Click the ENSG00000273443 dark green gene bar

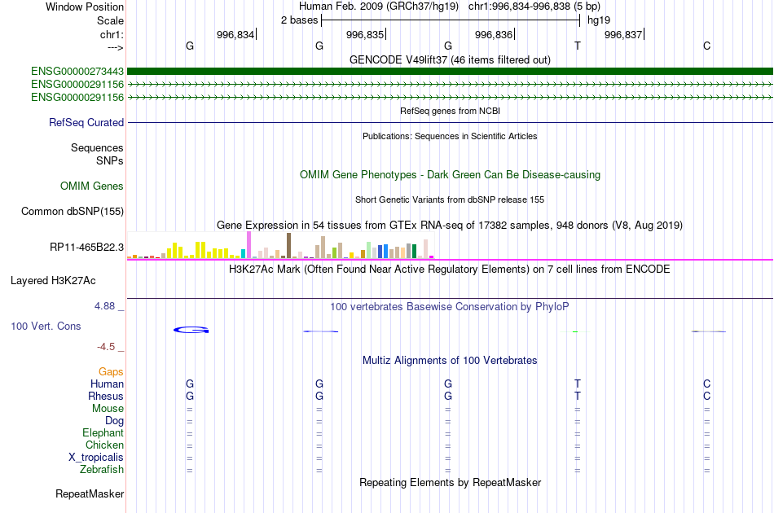tap(450, 72)
